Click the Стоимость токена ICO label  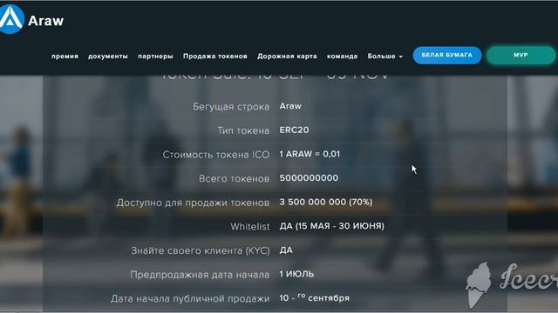216,155
